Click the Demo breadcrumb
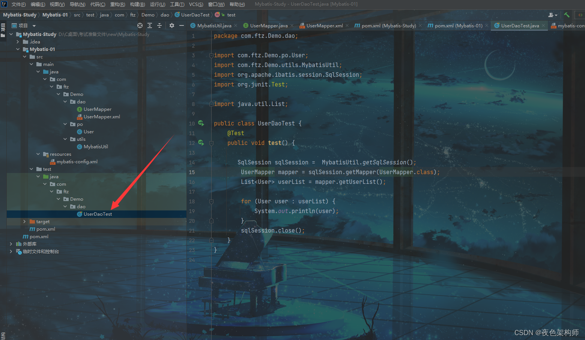The width and height of the screenshot is (585, 340). (148, 15)
